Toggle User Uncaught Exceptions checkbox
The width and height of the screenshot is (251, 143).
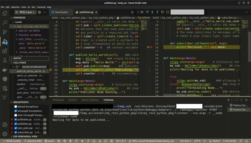coord(16,115)
